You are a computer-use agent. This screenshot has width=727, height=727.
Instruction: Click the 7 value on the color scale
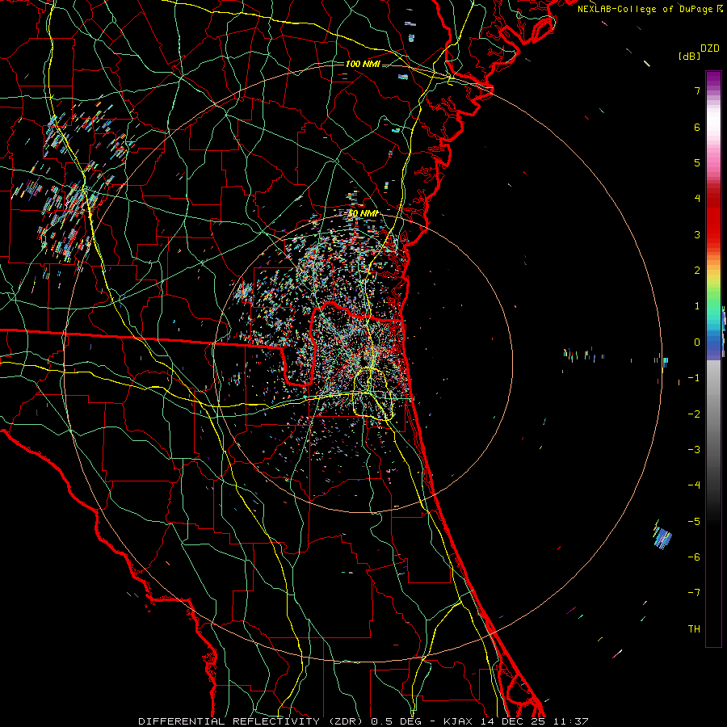(697, 90)
